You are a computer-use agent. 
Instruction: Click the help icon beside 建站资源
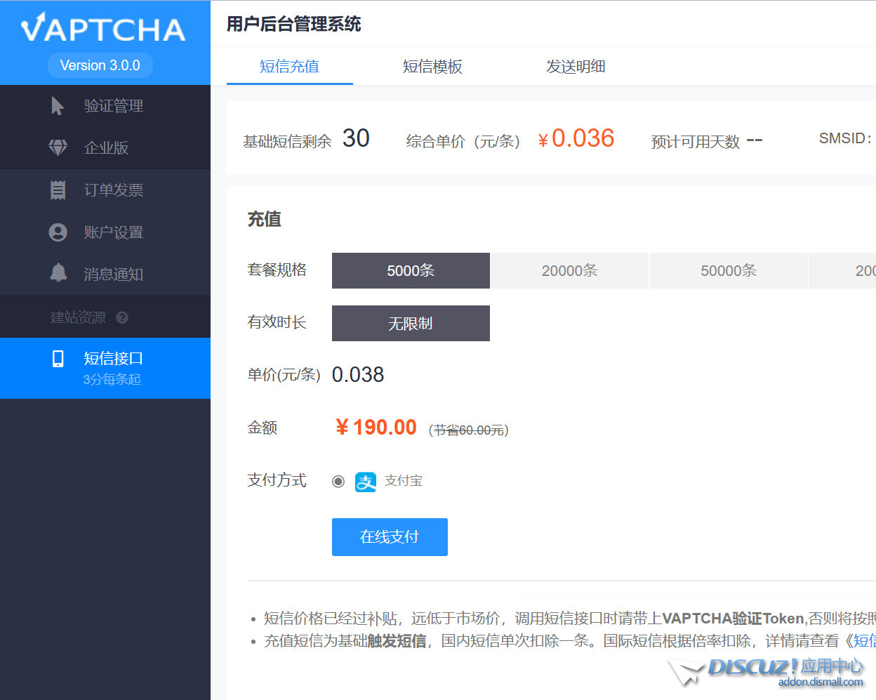tap(123, 317)
